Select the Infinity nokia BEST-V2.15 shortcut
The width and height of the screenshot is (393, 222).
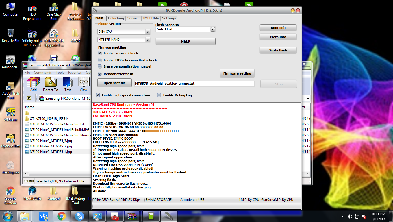32,38
